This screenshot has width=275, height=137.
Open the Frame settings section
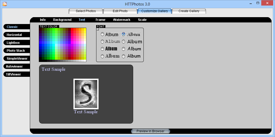100,20
